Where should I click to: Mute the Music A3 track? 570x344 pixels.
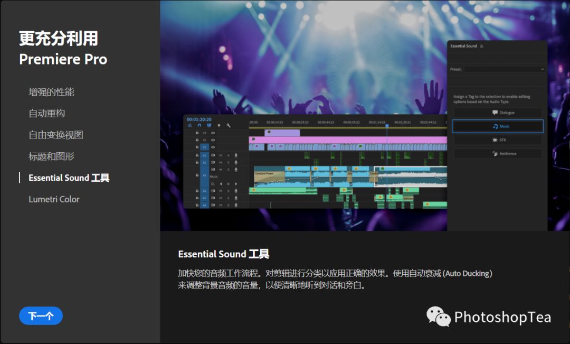[221, 169]
